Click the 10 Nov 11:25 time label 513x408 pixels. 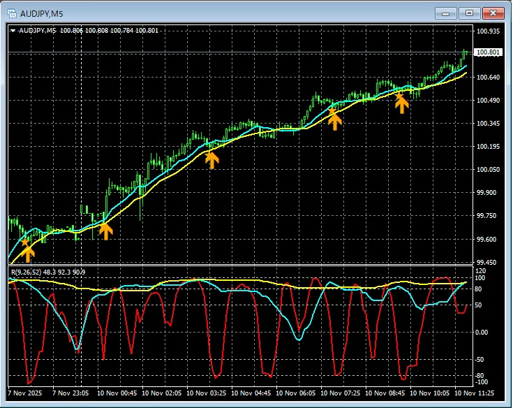click(475, 393)
